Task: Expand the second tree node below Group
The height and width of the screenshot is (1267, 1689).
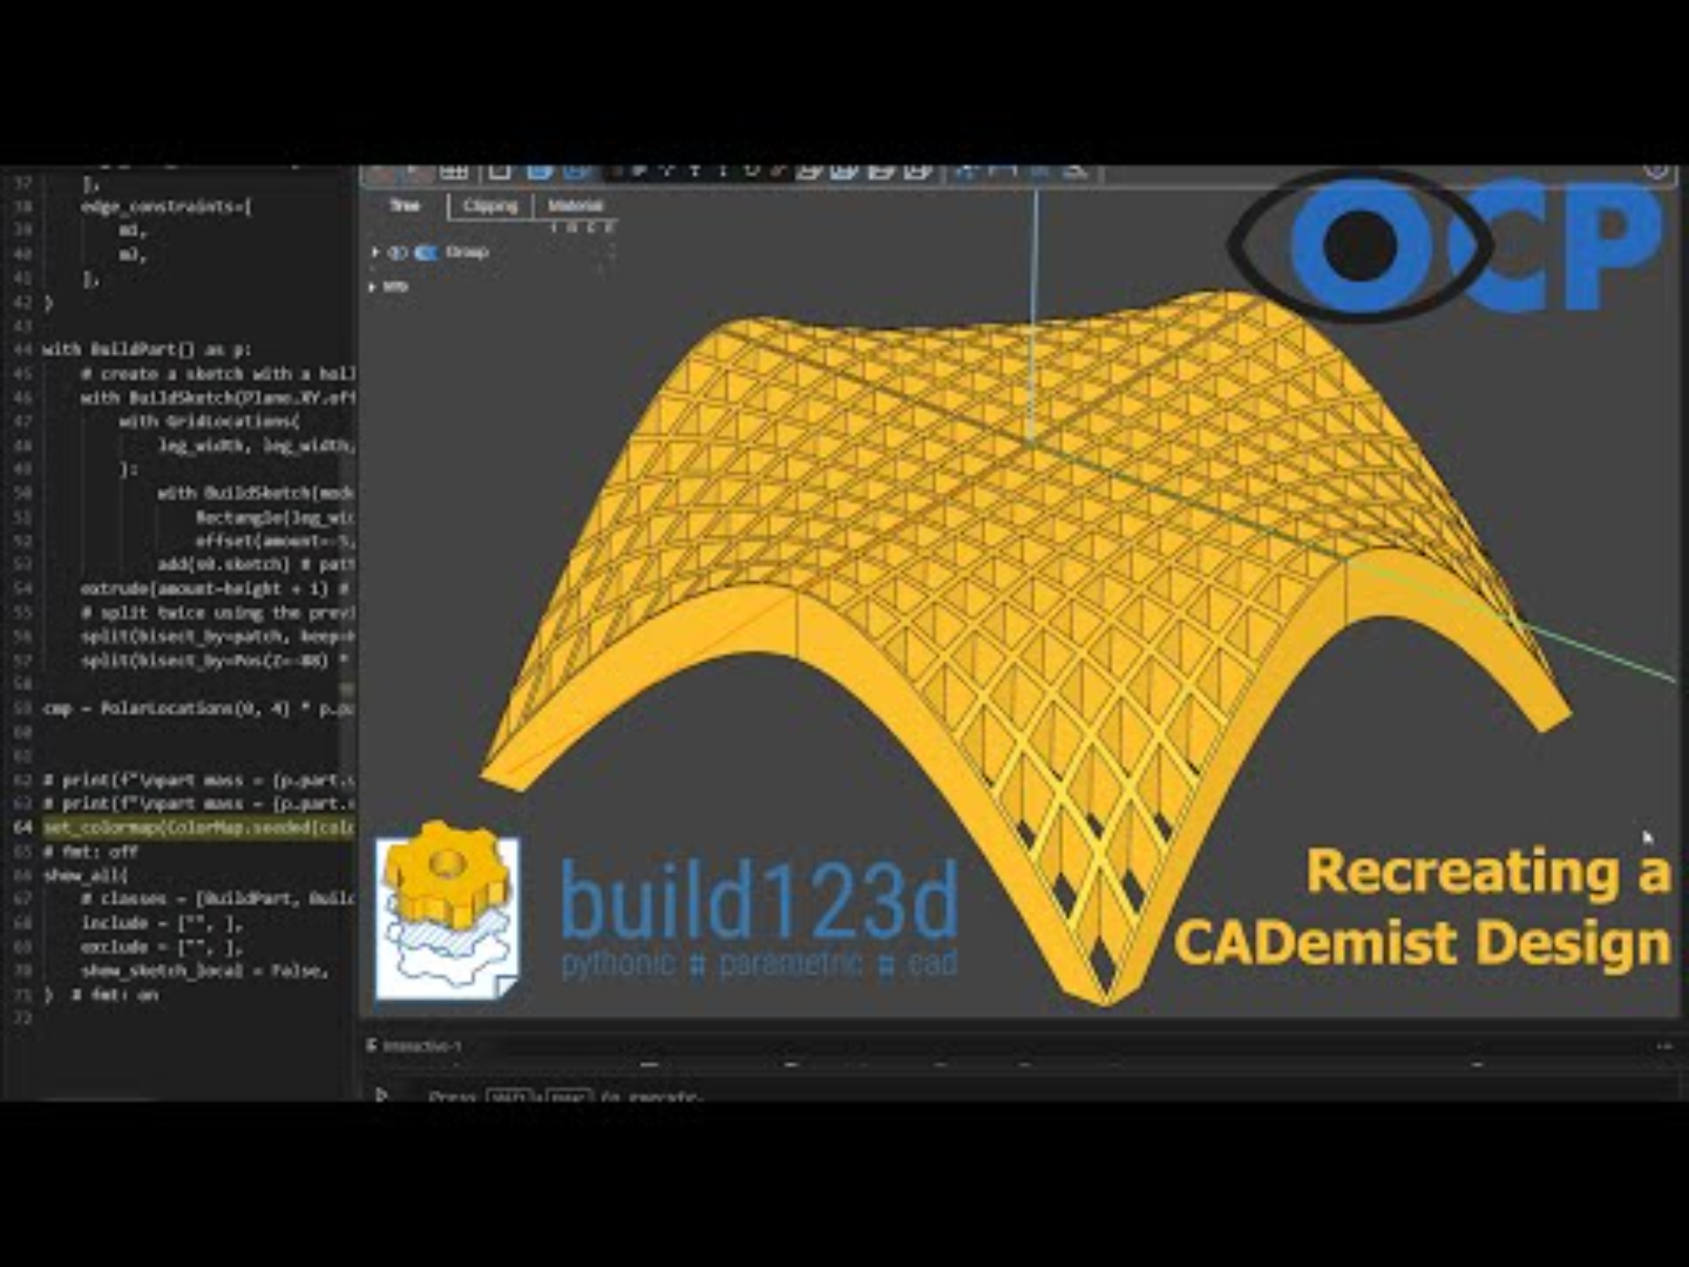Action: coord(372,287)
